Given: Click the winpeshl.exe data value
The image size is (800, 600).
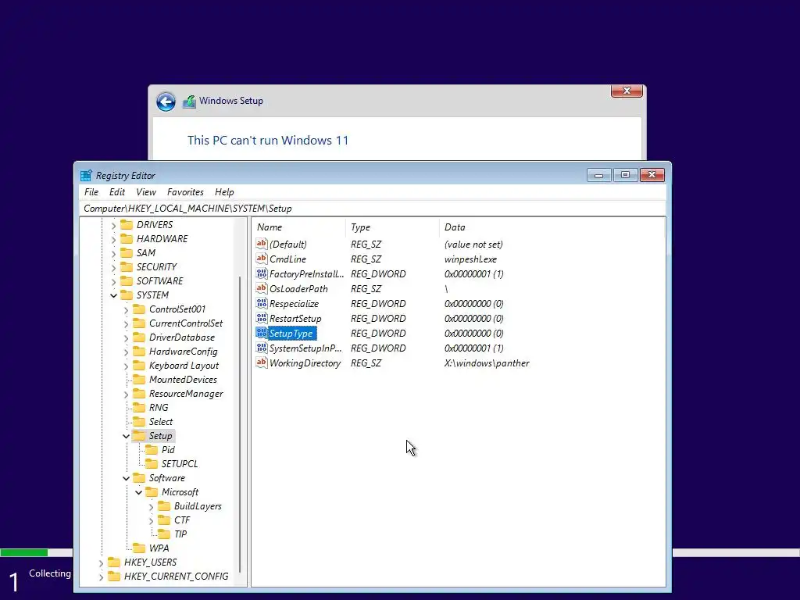Looking at the screenshot, I should click(x=470, y=259).
